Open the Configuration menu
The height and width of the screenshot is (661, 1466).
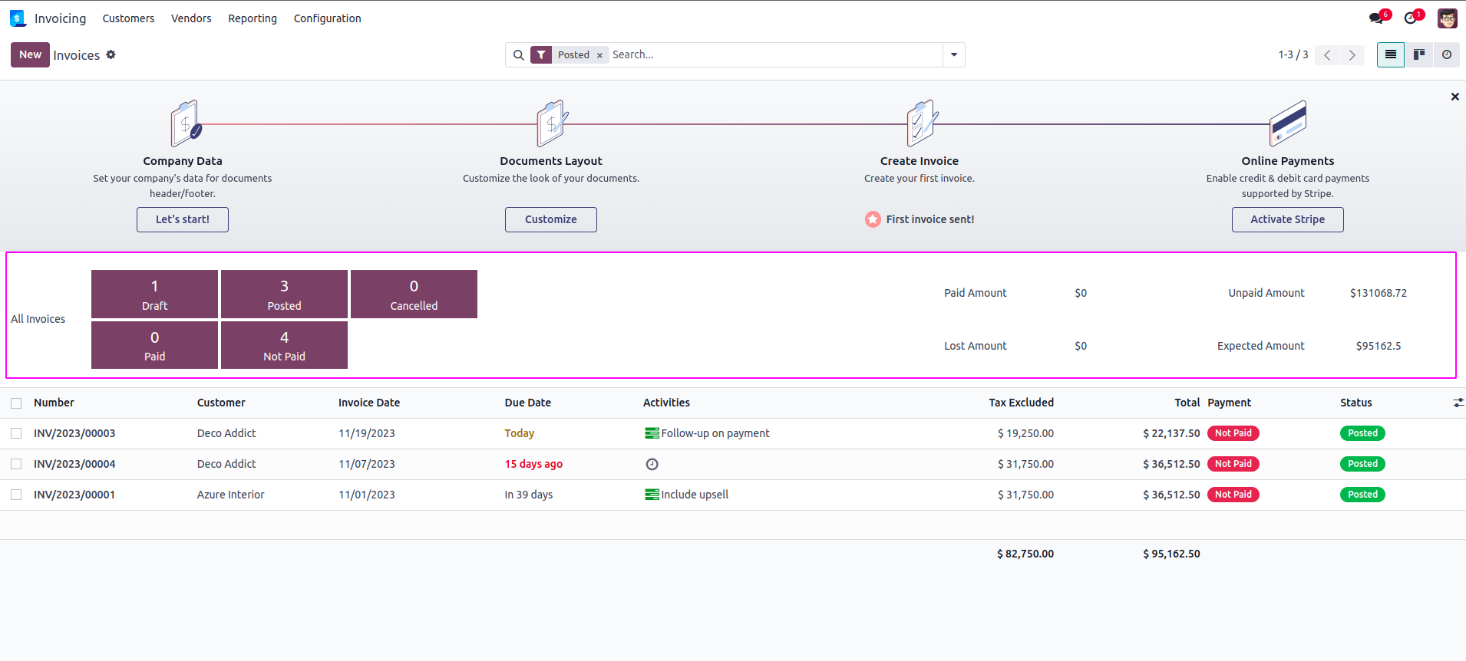click(327, 18)
